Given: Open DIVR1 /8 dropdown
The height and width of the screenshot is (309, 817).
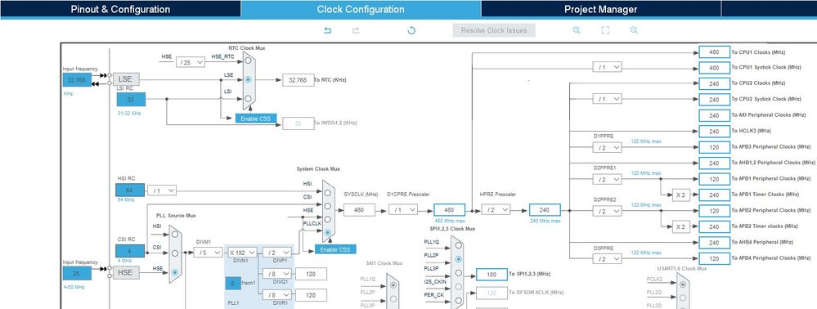Looking at the screenshot, I should 276,295.
